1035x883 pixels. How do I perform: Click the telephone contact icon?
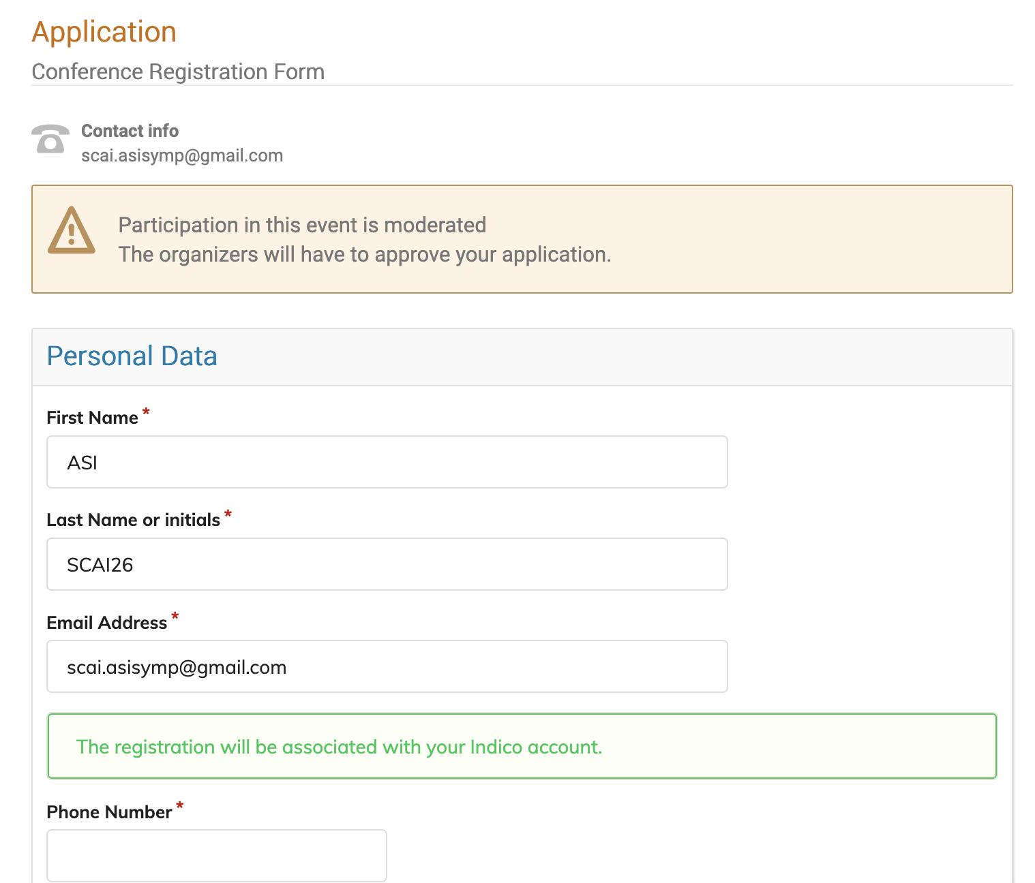pyautogui.click(x=50, y=139)
